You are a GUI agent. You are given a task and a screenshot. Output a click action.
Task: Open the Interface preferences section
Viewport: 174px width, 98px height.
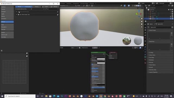click(7, 7)
